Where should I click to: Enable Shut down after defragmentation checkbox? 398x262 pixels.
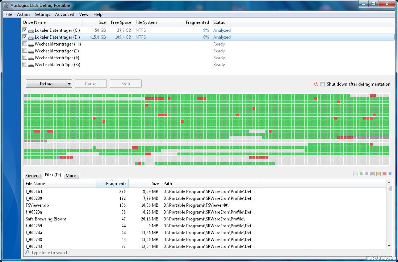click(x=322, y=84)
